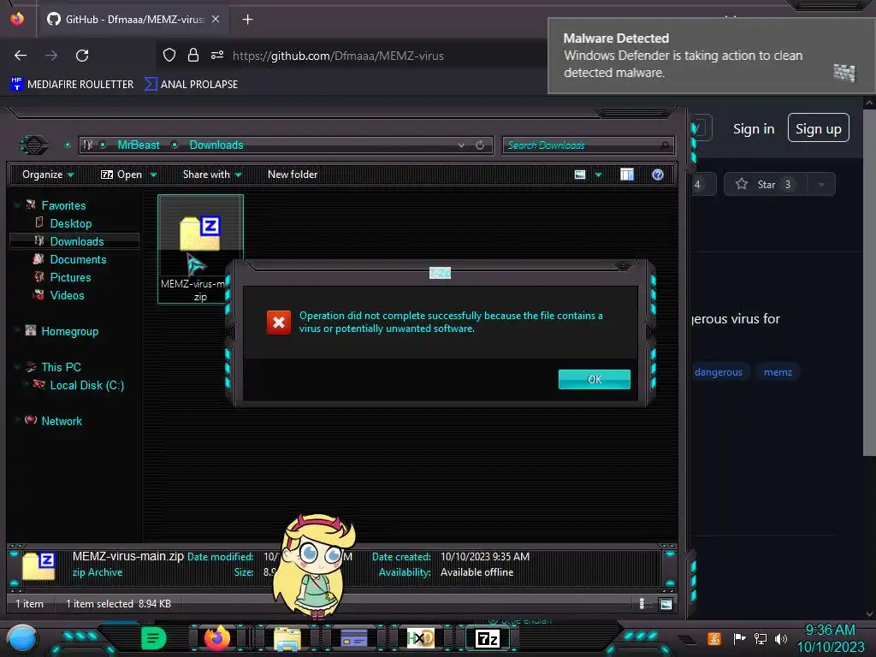Expand the Homegroup tree arrow
This screenshot has height=657, width=876.
[17, 331]
